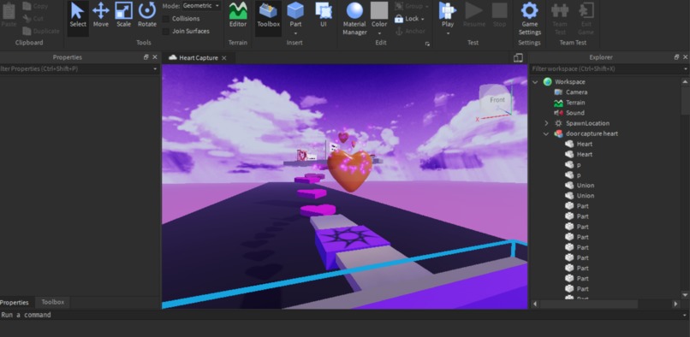This screenshot has height=337, width=690.
Task: Click the Anchor button
Action: coord(410,31)
